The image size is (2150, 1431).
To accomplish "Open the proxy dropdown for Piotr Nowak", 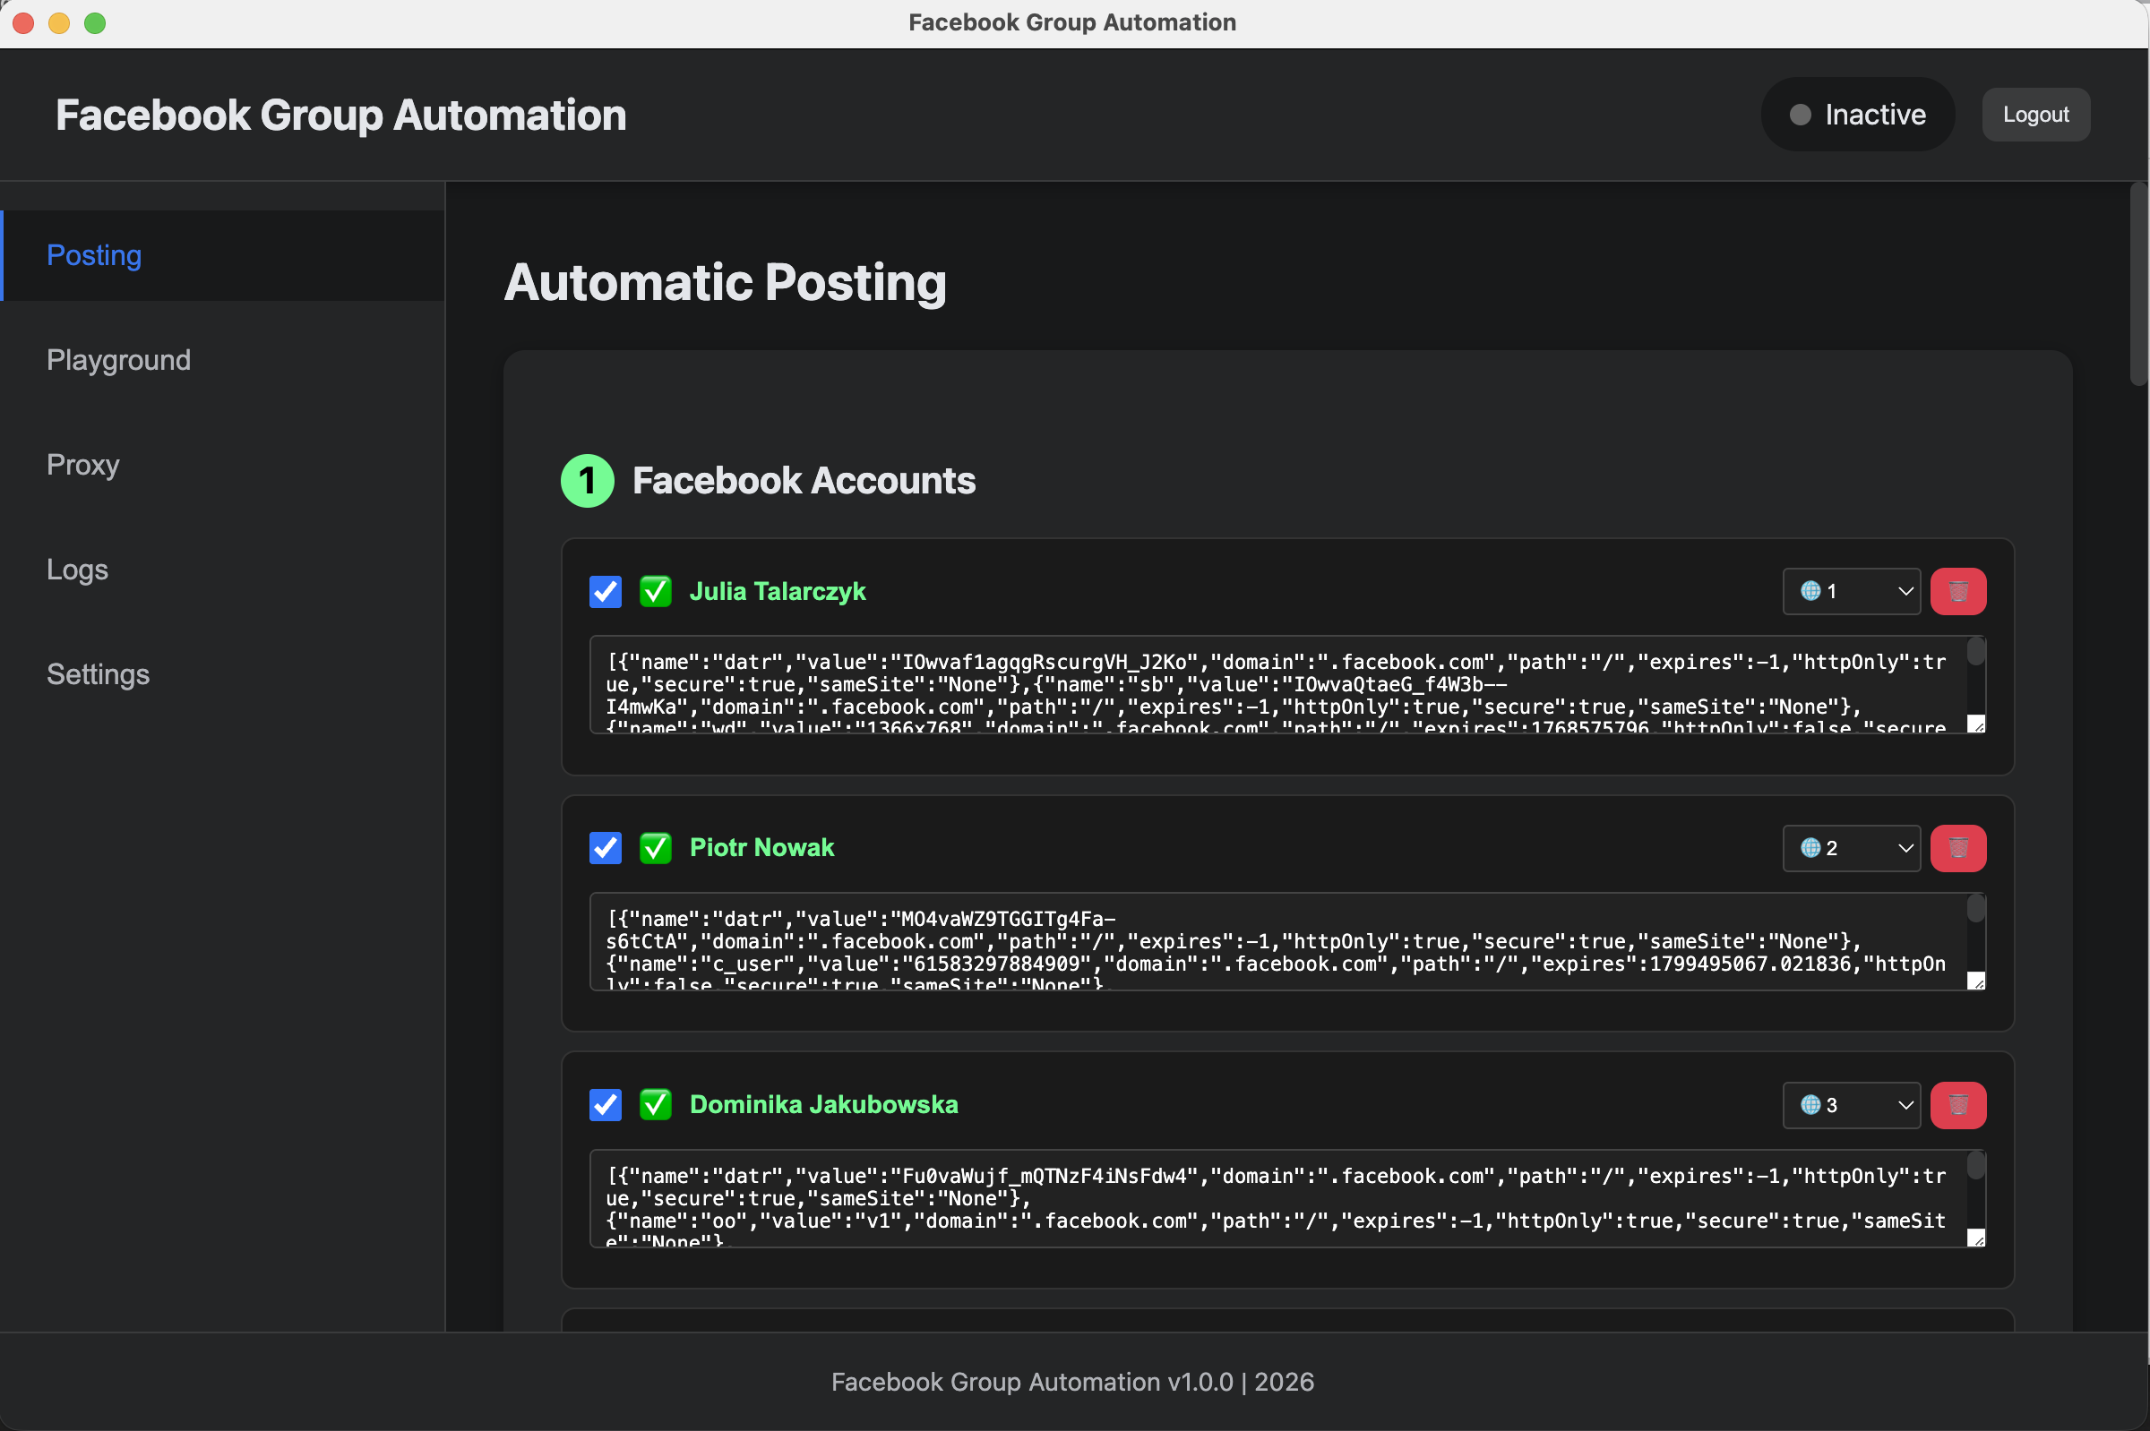I will (x=1852, y=848).
